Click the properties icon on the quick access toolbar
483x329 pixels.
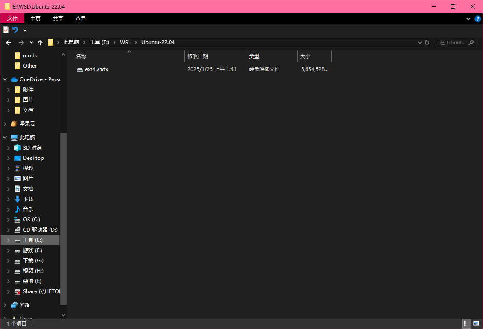[x=6, y=30]
